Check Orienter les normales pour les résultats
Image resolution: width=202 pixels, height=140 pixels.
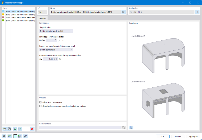(40, 106)
